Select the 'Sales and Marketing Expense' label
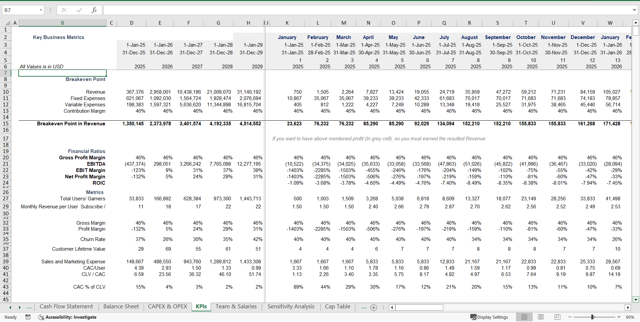 click(73, 262)
